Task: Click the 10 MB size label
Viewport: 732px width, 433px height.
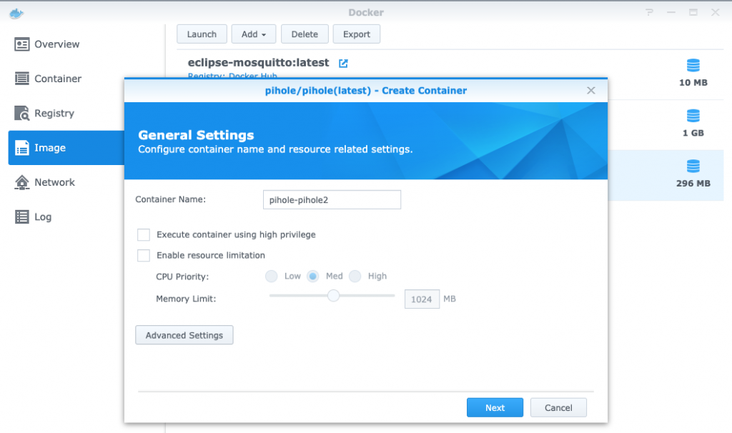Action: [693, 83]
